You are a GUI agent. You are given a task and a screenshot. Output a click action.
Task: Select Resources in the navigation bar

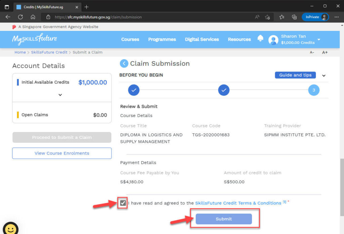[x=239, y=39]
